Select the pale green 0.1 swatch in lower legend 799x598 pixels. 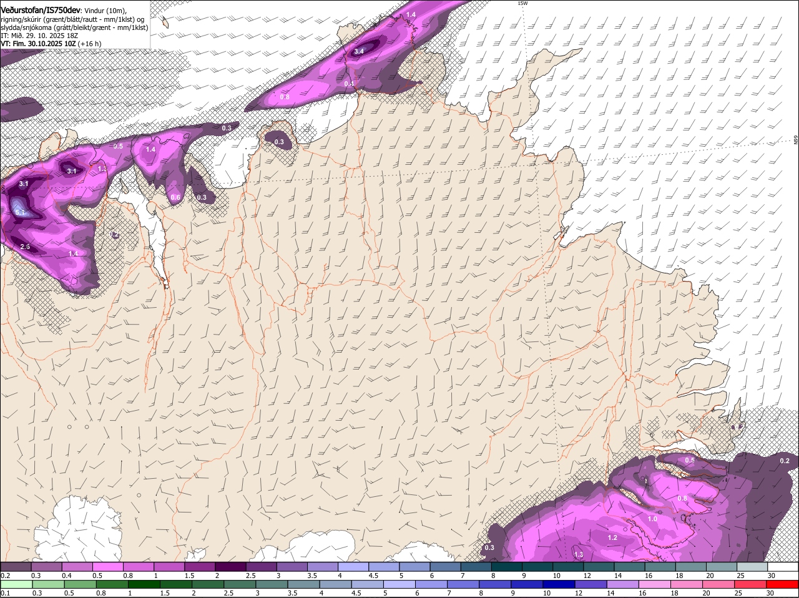pos(16,584)
